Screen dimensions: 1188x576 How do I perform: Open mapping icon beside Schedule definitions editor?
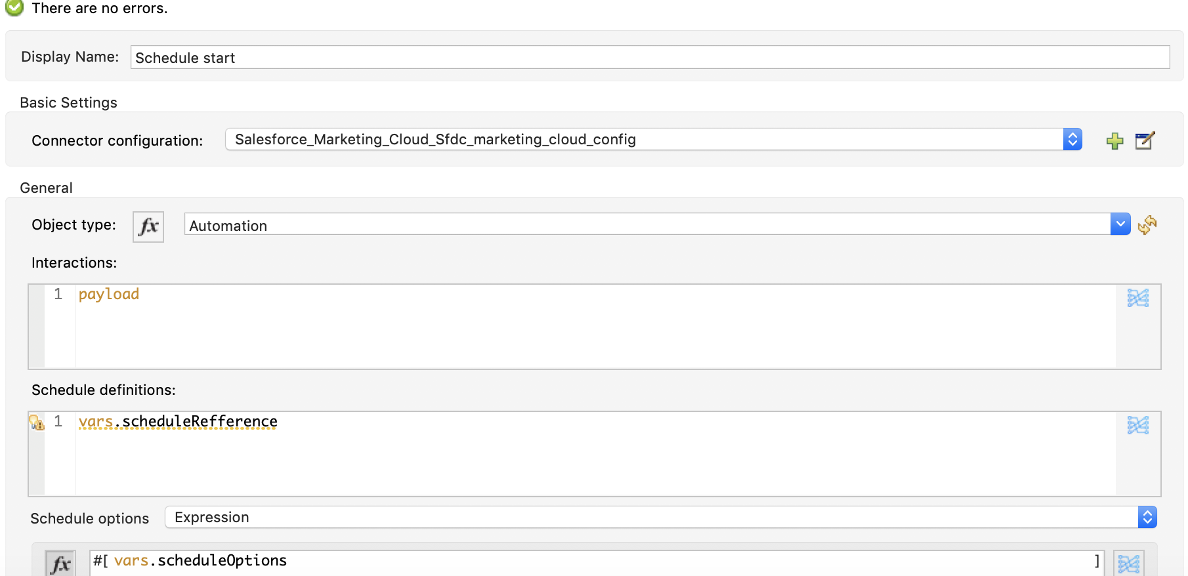1139,425
